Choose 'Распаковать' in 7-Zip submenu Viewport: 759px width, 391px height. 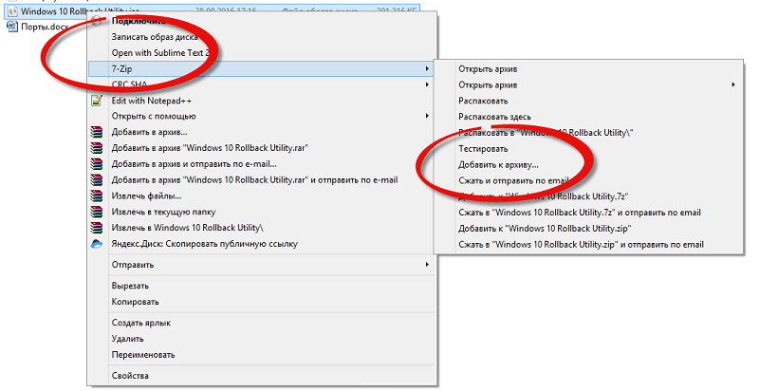483,101
